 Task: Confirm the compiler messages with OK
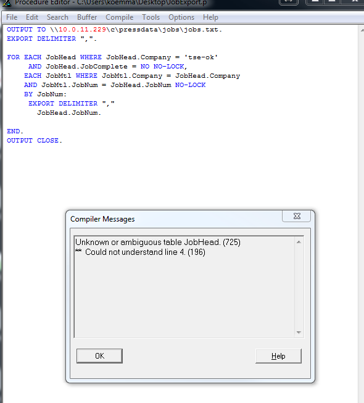point(99,356)
